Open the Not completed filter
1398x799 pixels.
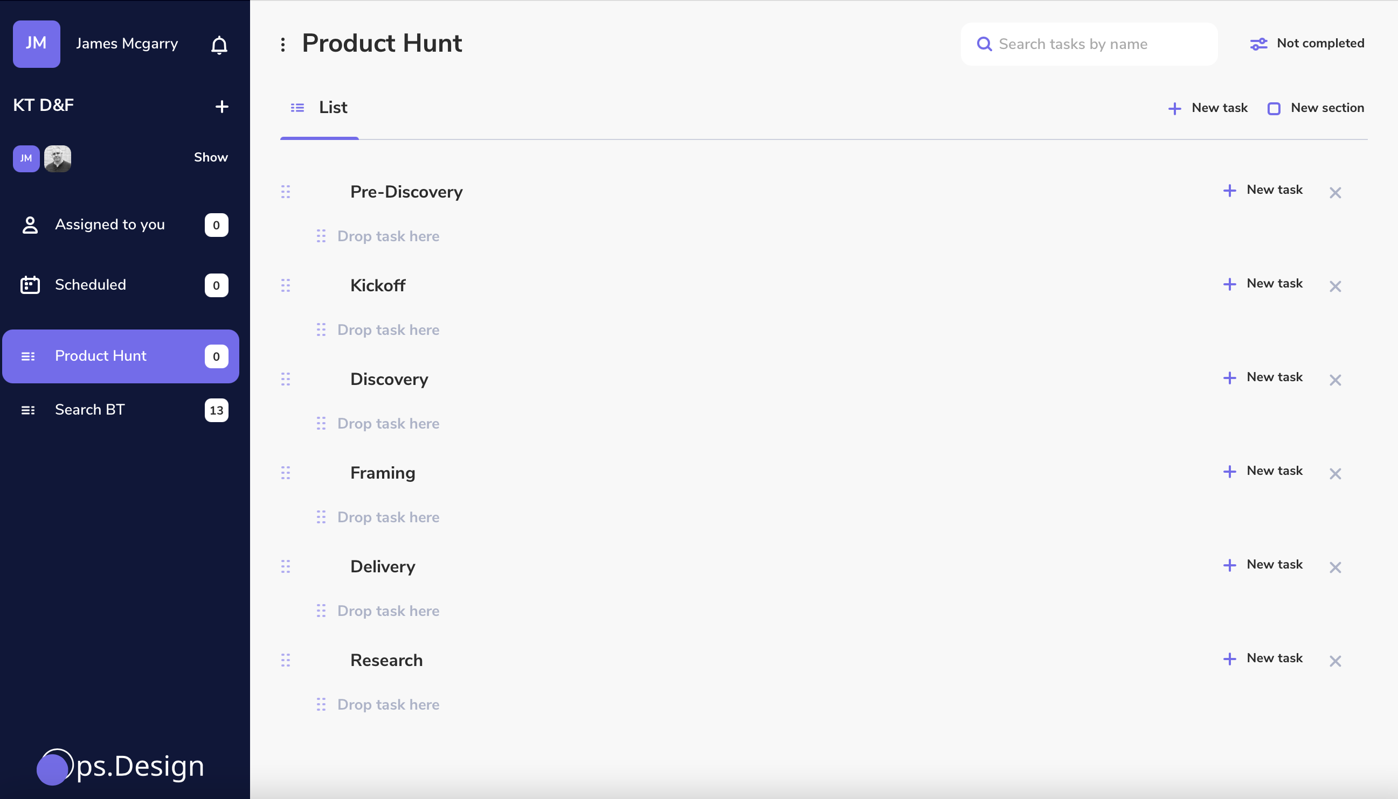(1307, 44)
